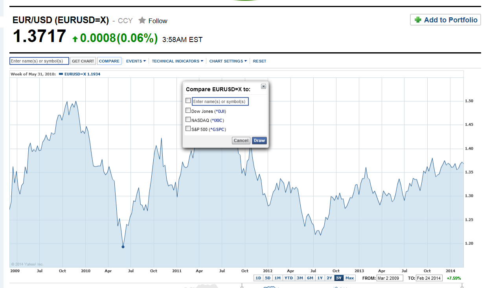The image size is (487, 288).
Task: Select the 1Y chart range
Action: pyautogui.click(x=320, y=278)
